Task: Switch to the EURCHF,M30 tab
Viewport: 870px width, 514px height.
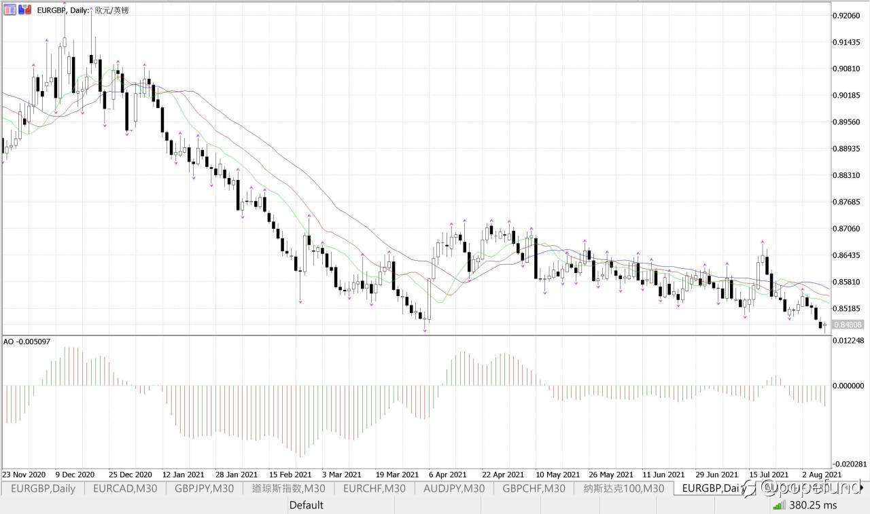Action: coord(374,488)
